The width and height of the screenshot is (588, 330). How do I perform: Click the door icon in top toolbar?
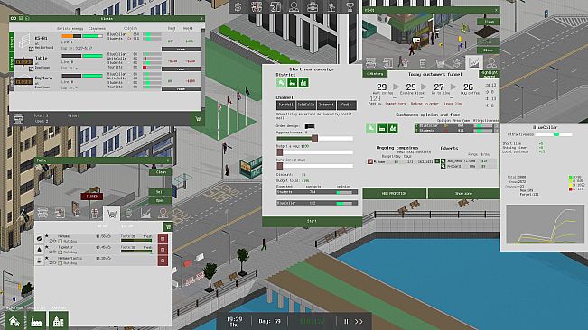pos(275,6)
